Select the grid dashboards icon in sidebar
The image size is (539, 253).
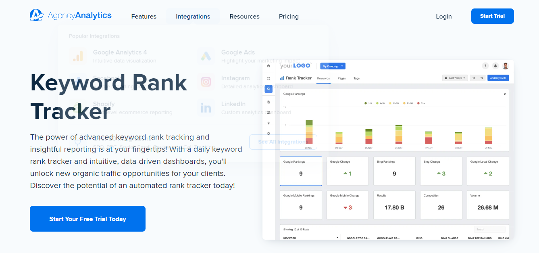268,78
